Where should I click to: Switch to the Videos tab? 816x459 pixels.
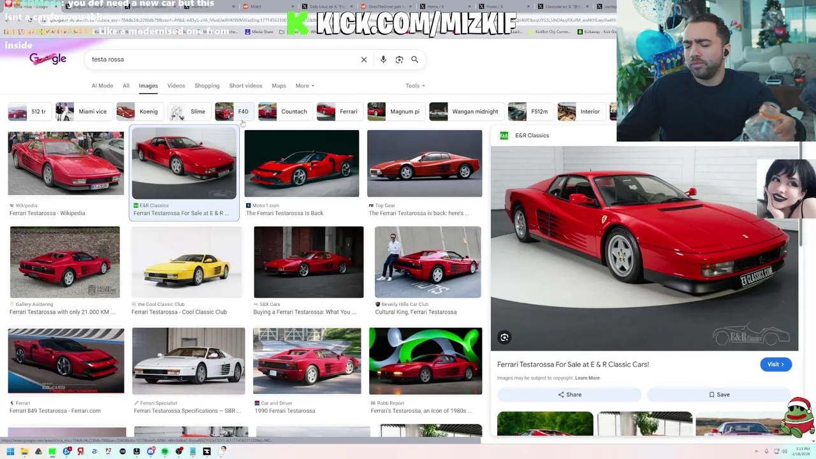176,85
